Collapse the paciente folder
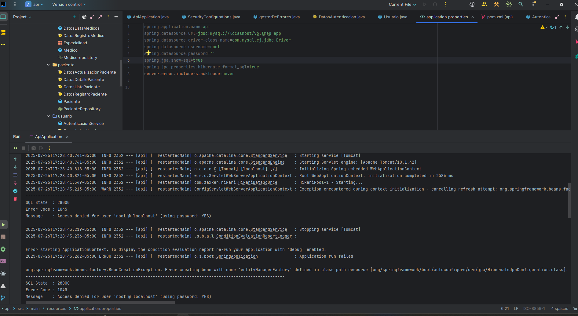This screenshot has width=578, height=316. [x=48, y=65]
